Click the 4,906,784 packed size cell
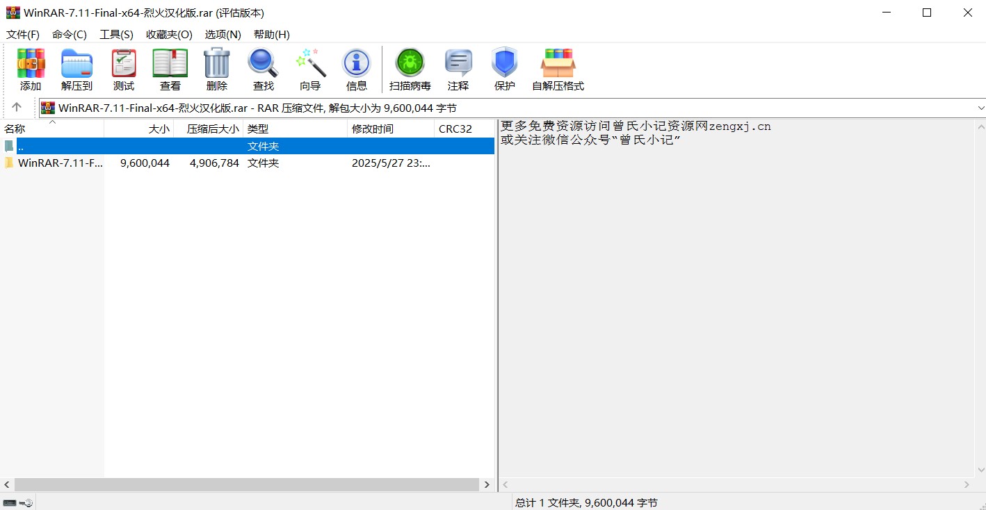Image resolution: width=986 pixels, height=510 pixels. pos(214,163)
